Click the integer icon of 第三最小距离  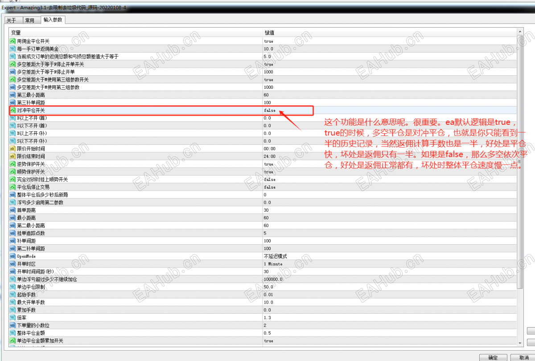click(x=13, y=95)
